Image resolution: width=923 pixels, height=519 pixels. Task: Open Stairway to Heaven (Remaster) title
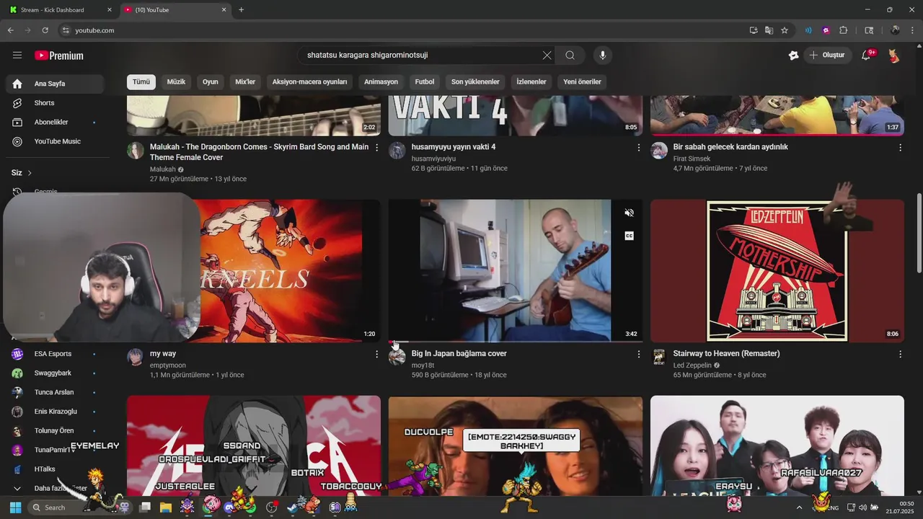click(x=726, y=353)
